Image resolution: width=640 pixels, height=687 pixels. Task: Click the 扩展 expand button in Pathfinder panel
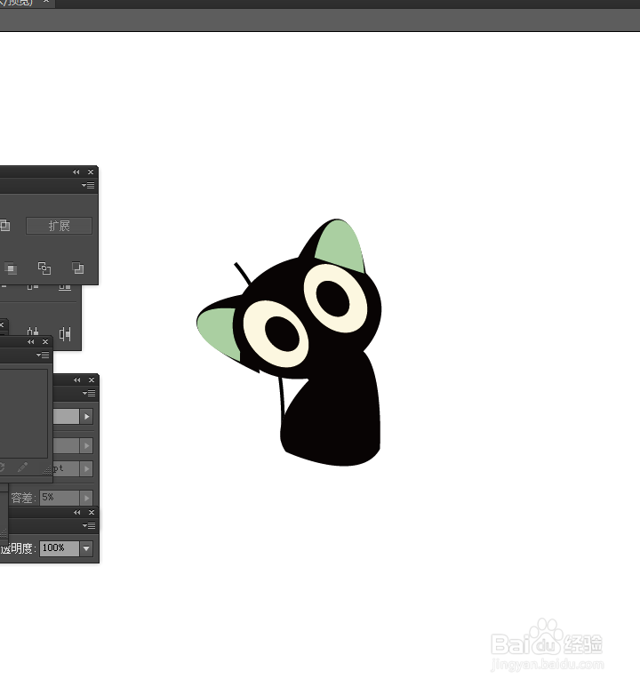(59, 226)
